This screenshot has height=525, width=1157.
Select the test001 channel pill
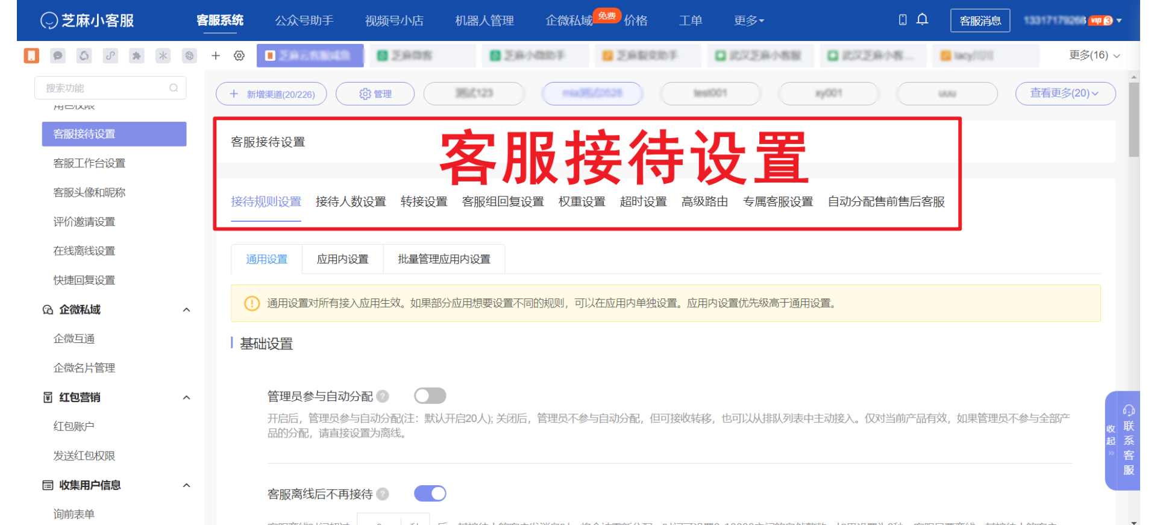[x=710, y=93]
